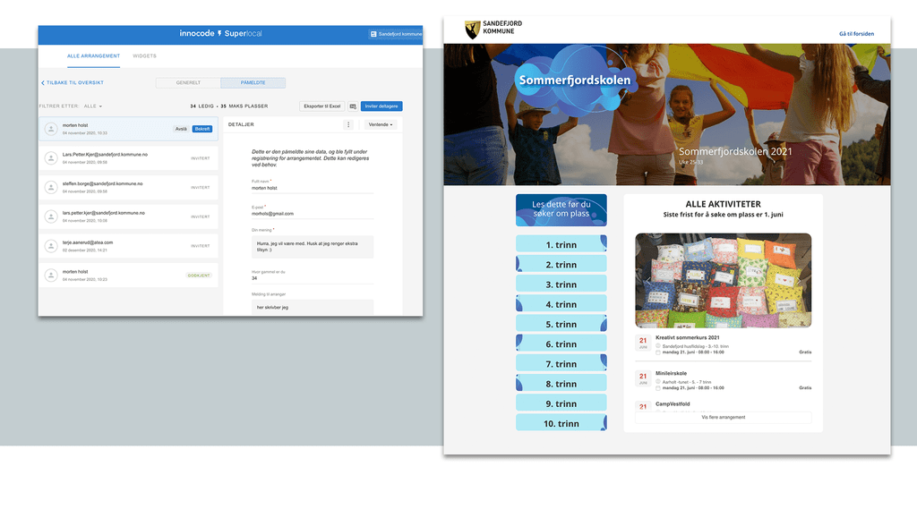Image resolution: width=917 pixels, height=509 pixels.
Task: Select the 5. trinn button
Action: click(561, 323)
